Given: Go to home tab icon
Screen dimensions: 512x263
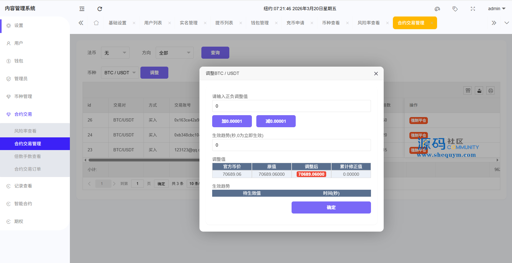Looking at the screenshot, I should 96,23.
